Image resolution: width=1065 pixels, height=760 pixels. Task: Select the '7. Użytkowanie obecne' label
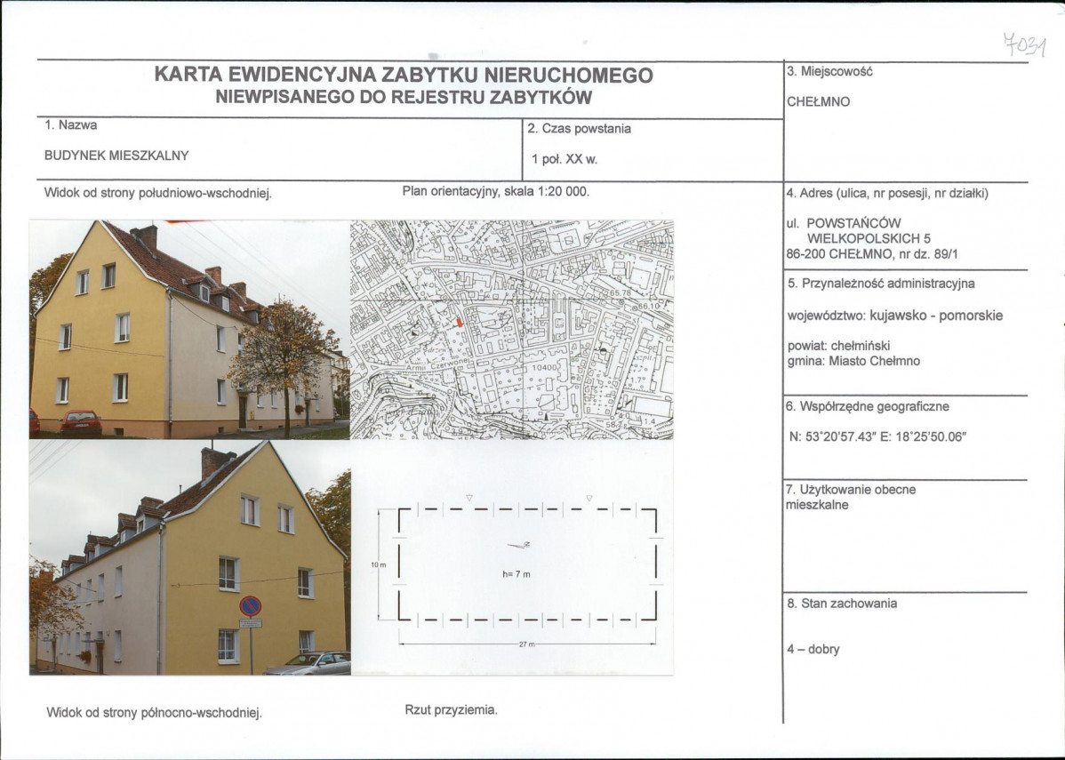tap(851, 490)
